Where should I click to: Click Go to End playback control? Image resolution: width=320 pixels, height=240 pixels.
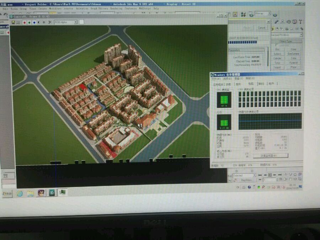click(x=280, y=175)
